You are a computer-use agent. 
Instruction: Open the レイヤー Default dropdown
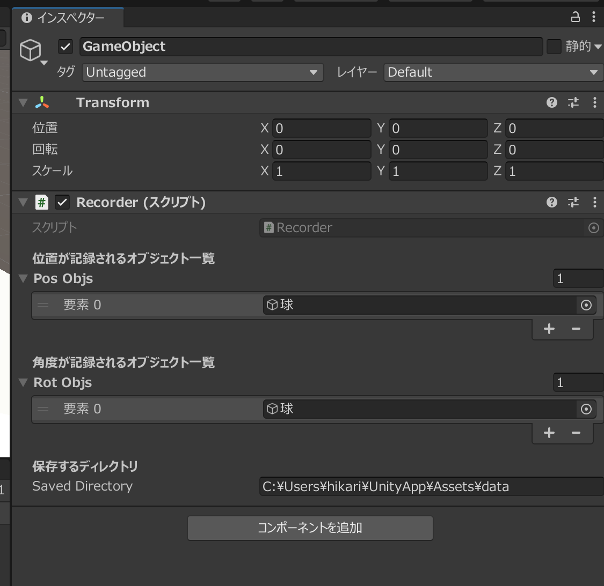point(492,72)
